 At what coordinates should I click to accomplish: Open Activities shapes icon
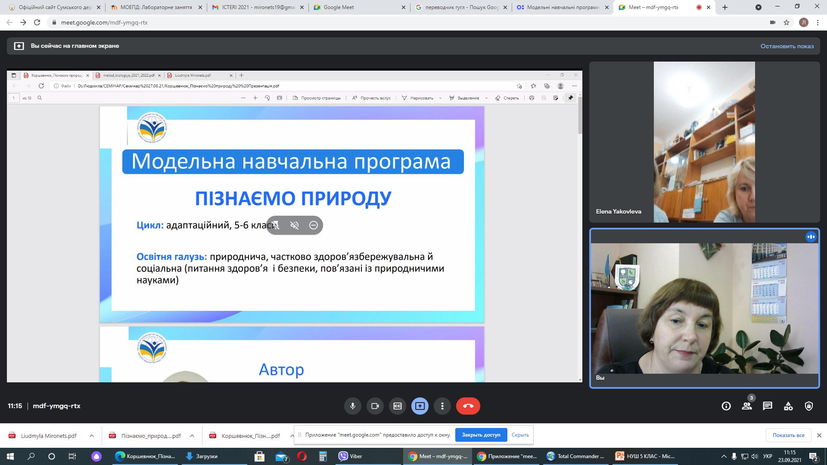(x=788, y=406)
